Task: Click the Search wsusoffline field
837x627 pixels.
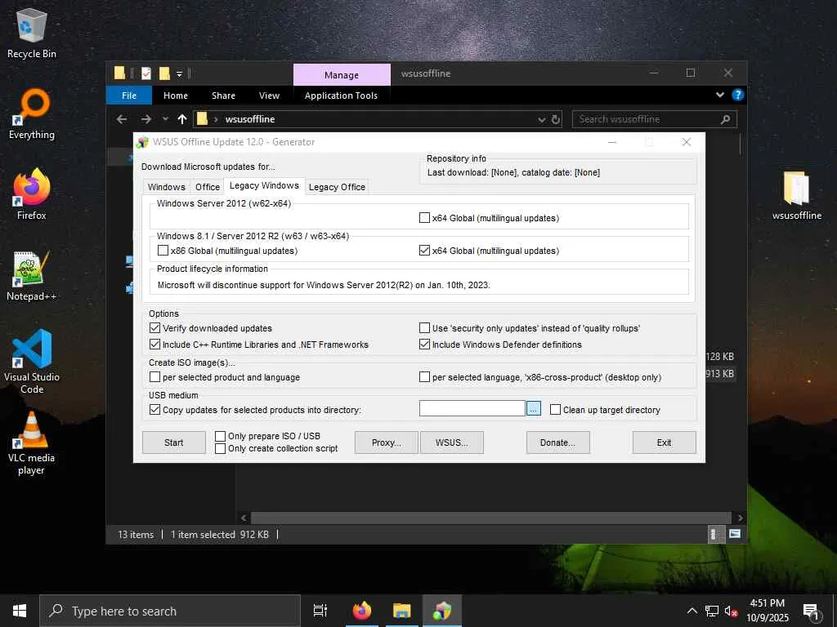Action: (x=655, y=119)
